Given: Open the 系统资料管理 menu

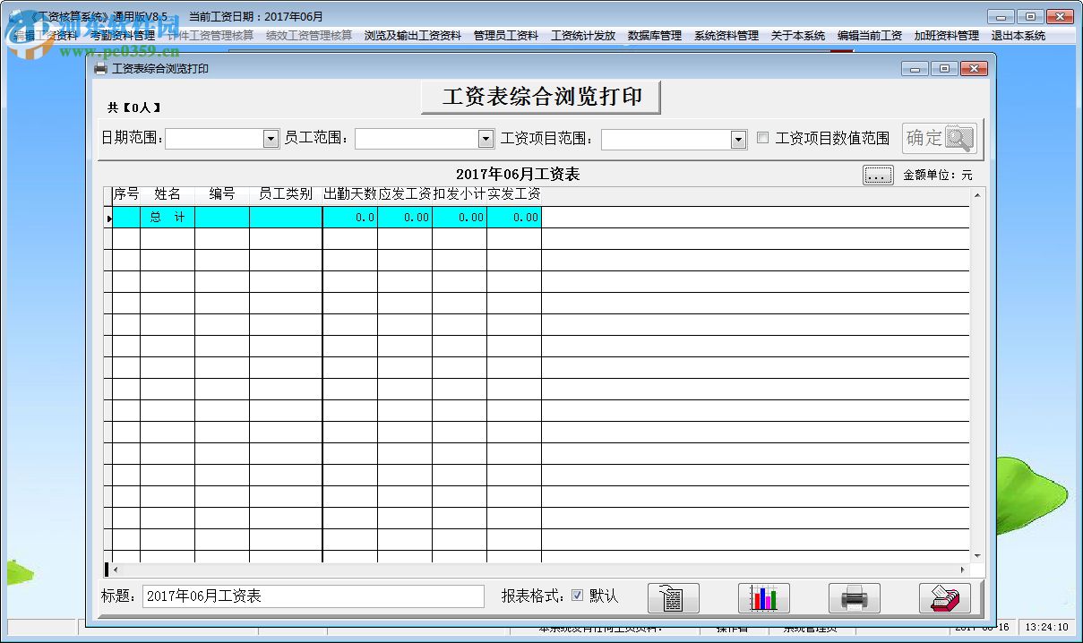Looking at the screenshot, I should [x=726, y=36].
